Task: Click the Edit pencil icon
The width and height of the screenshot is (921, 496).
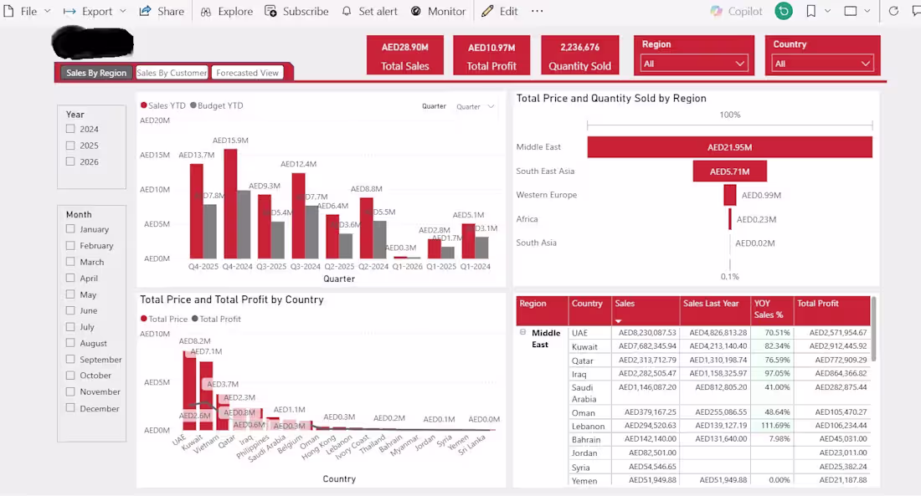Action: pos(487,11)
